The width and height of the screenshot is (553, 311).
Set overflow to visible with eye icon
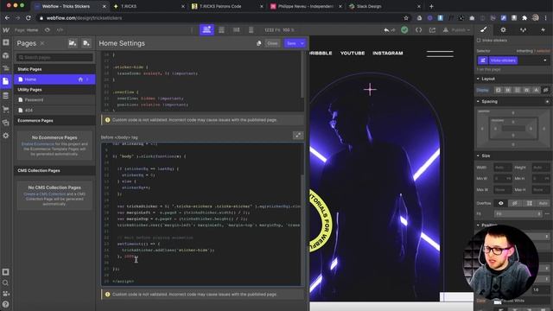coord(501,203)
